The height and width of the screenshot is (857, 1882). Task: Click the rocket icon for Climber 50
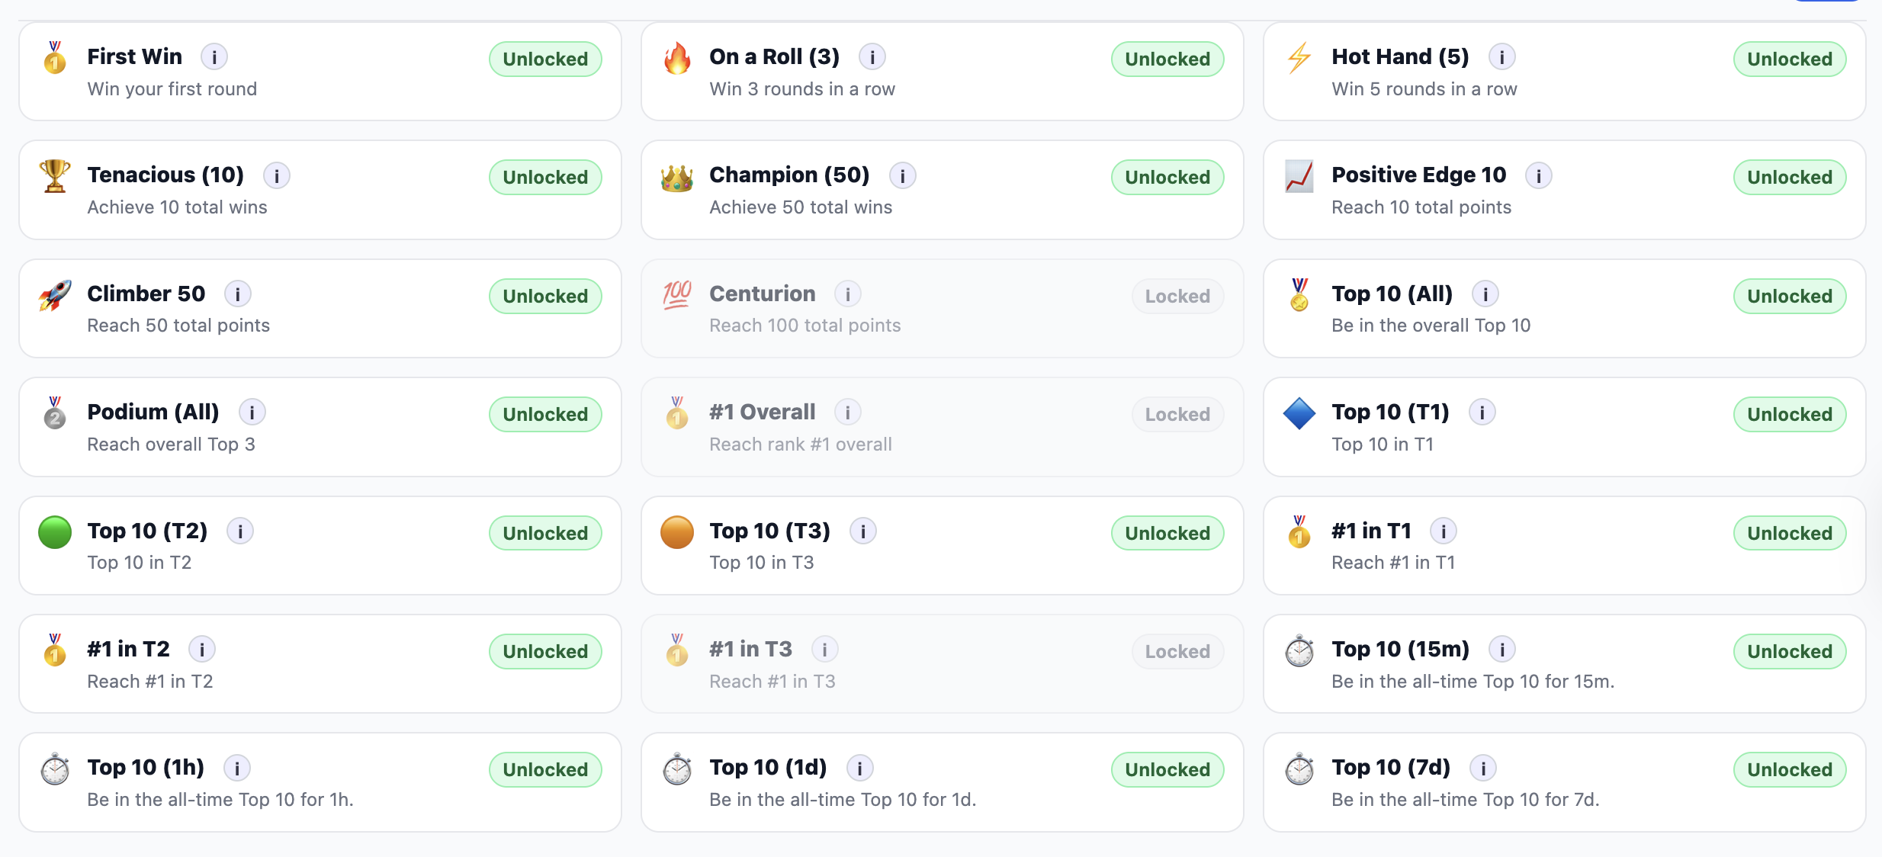(x=53, y=295)
